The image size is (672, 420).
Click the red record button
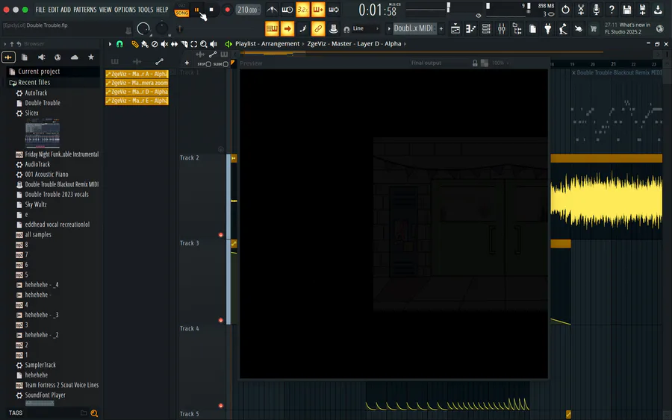point(227,10)
